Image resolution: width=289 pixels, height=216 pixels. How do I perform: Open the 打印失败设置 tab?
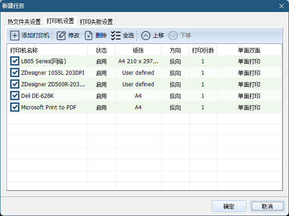(x=96, y=22)
